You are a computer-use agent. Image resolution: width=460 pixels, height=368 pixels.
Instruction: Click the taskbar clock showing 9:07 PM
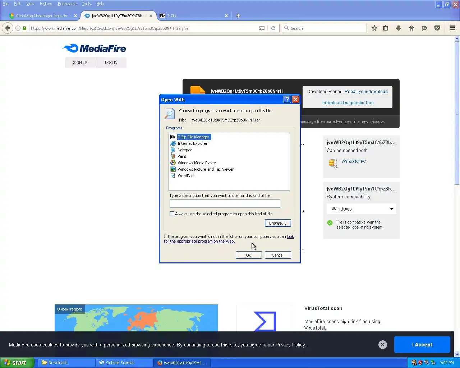446,363
